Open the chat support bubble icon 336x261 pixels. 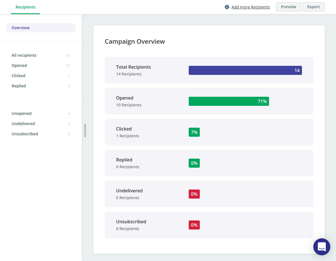[322, 247]
